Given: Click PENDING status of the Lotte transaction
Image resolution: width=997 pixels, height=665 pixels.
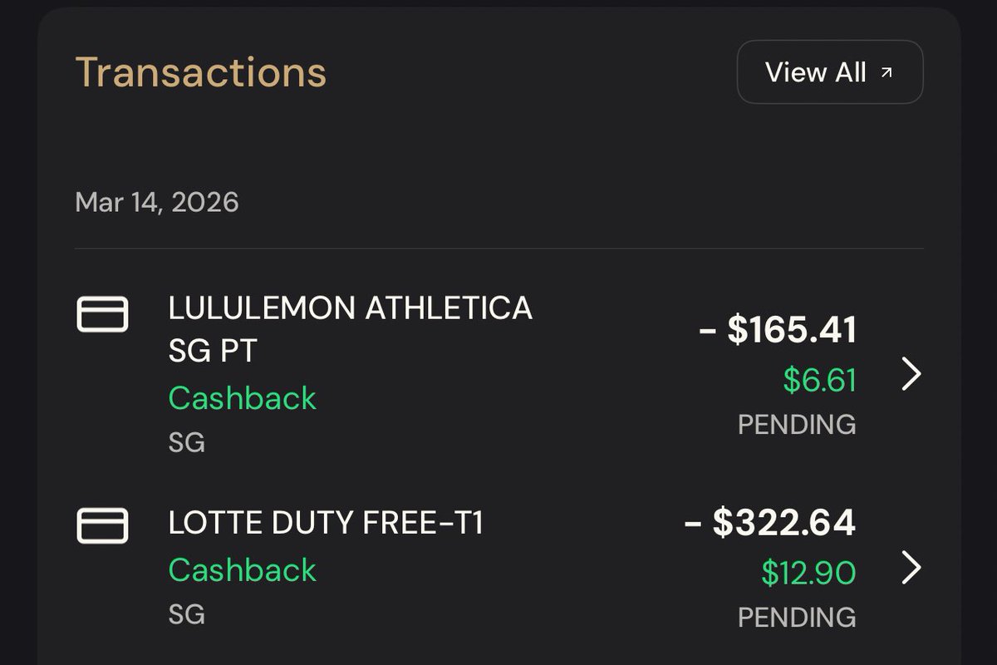Looking at the screenshot, I should (796, 617).
